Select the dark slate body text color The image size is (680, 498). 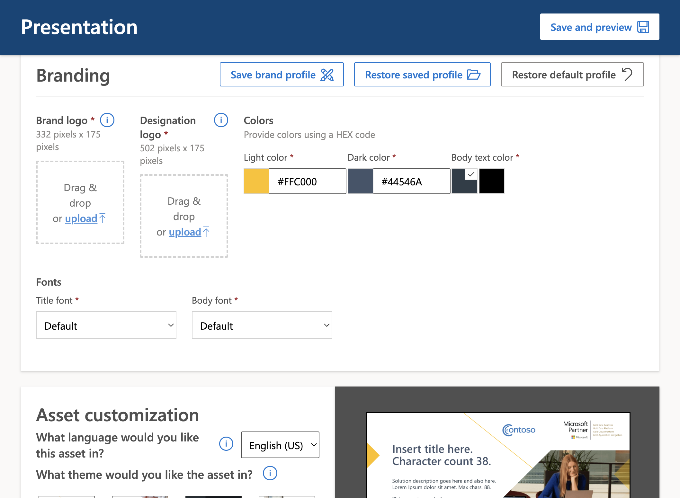click(464, 181)
